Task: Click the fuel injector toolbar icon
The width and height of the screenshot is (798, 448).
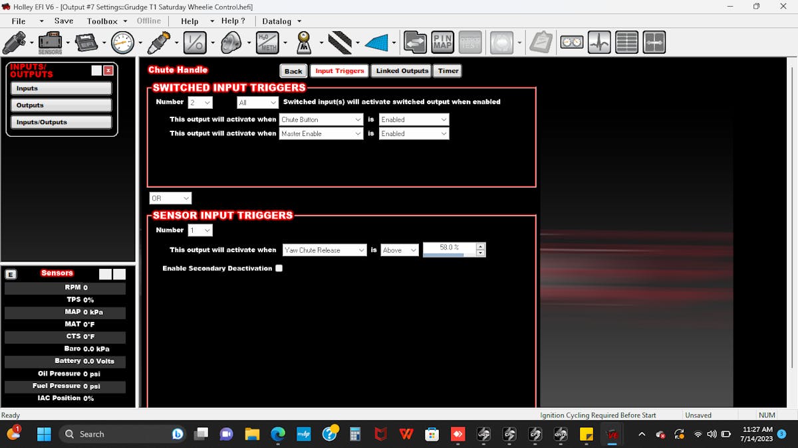Action: pyautogui.click(x=14, y=42)
